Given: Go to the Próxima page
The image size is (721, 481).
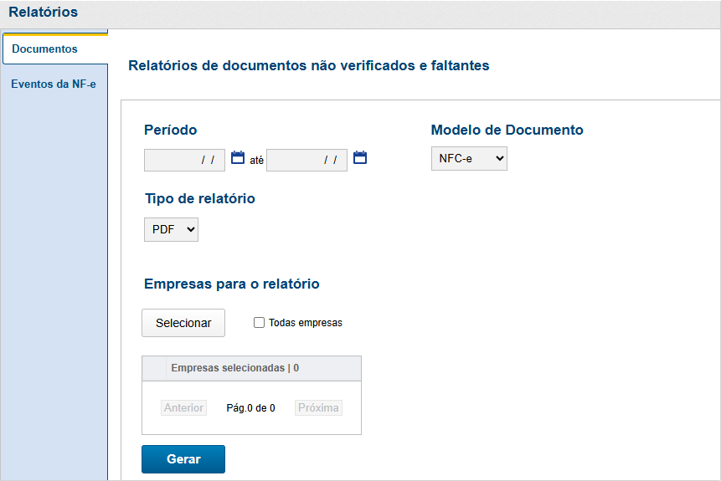Looking at the screenshot, I should (x=318, y=408).
